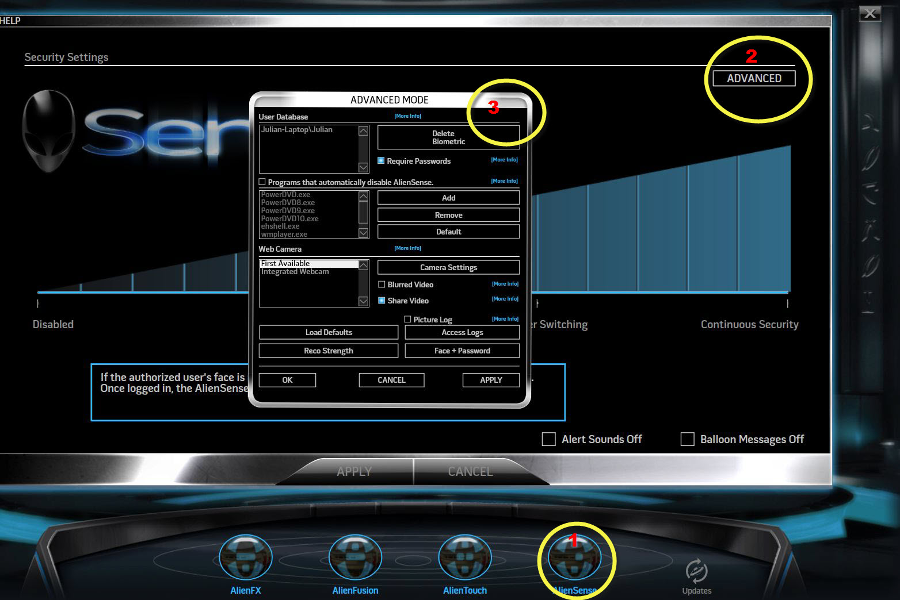Open Camera Settings
The image size is (900, 600).
point(448,267)
